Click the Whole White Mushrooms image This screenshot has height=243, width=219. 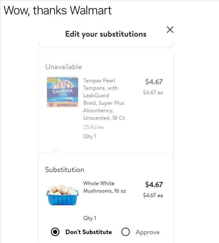tap(62, 194)
